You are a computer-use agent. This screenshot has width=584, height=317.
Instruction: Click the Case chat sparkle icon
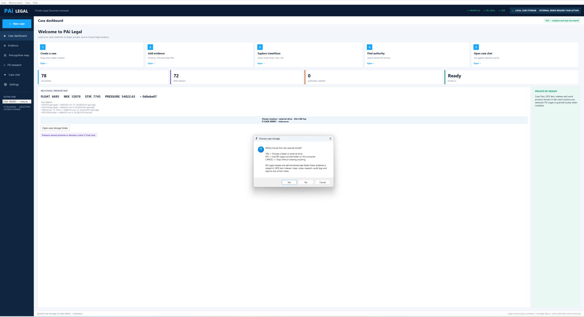click(x=5, y=75)
